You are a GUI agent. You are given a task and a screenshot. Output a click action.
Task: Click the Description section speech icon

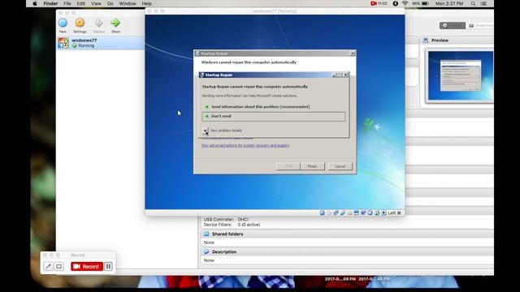coord(206,252)
